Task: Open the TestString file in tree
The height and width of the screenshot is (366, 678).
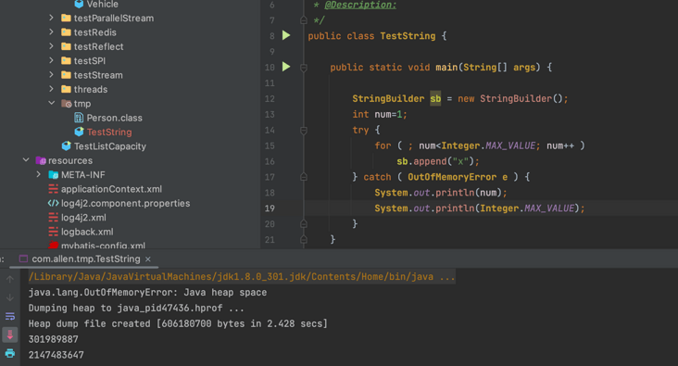Action: coord(109,133)
